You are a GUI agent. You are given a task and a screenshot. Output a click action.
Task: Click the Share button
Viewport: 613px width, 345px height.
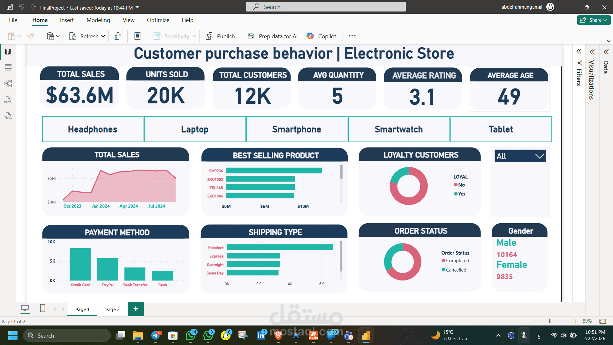click(x=593, y=20)
